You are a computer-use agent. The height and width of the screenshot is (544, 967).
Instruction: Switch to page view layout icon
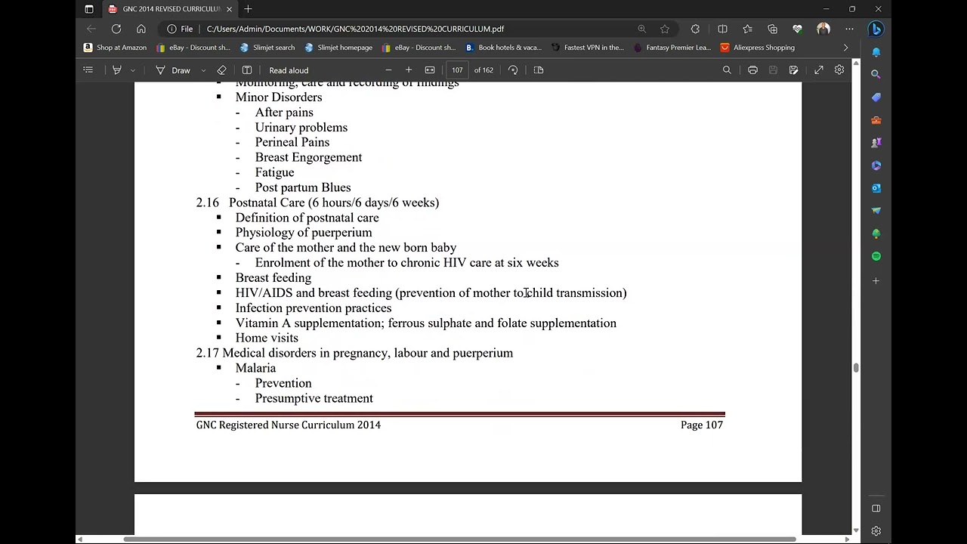click(x=539, y=70)
